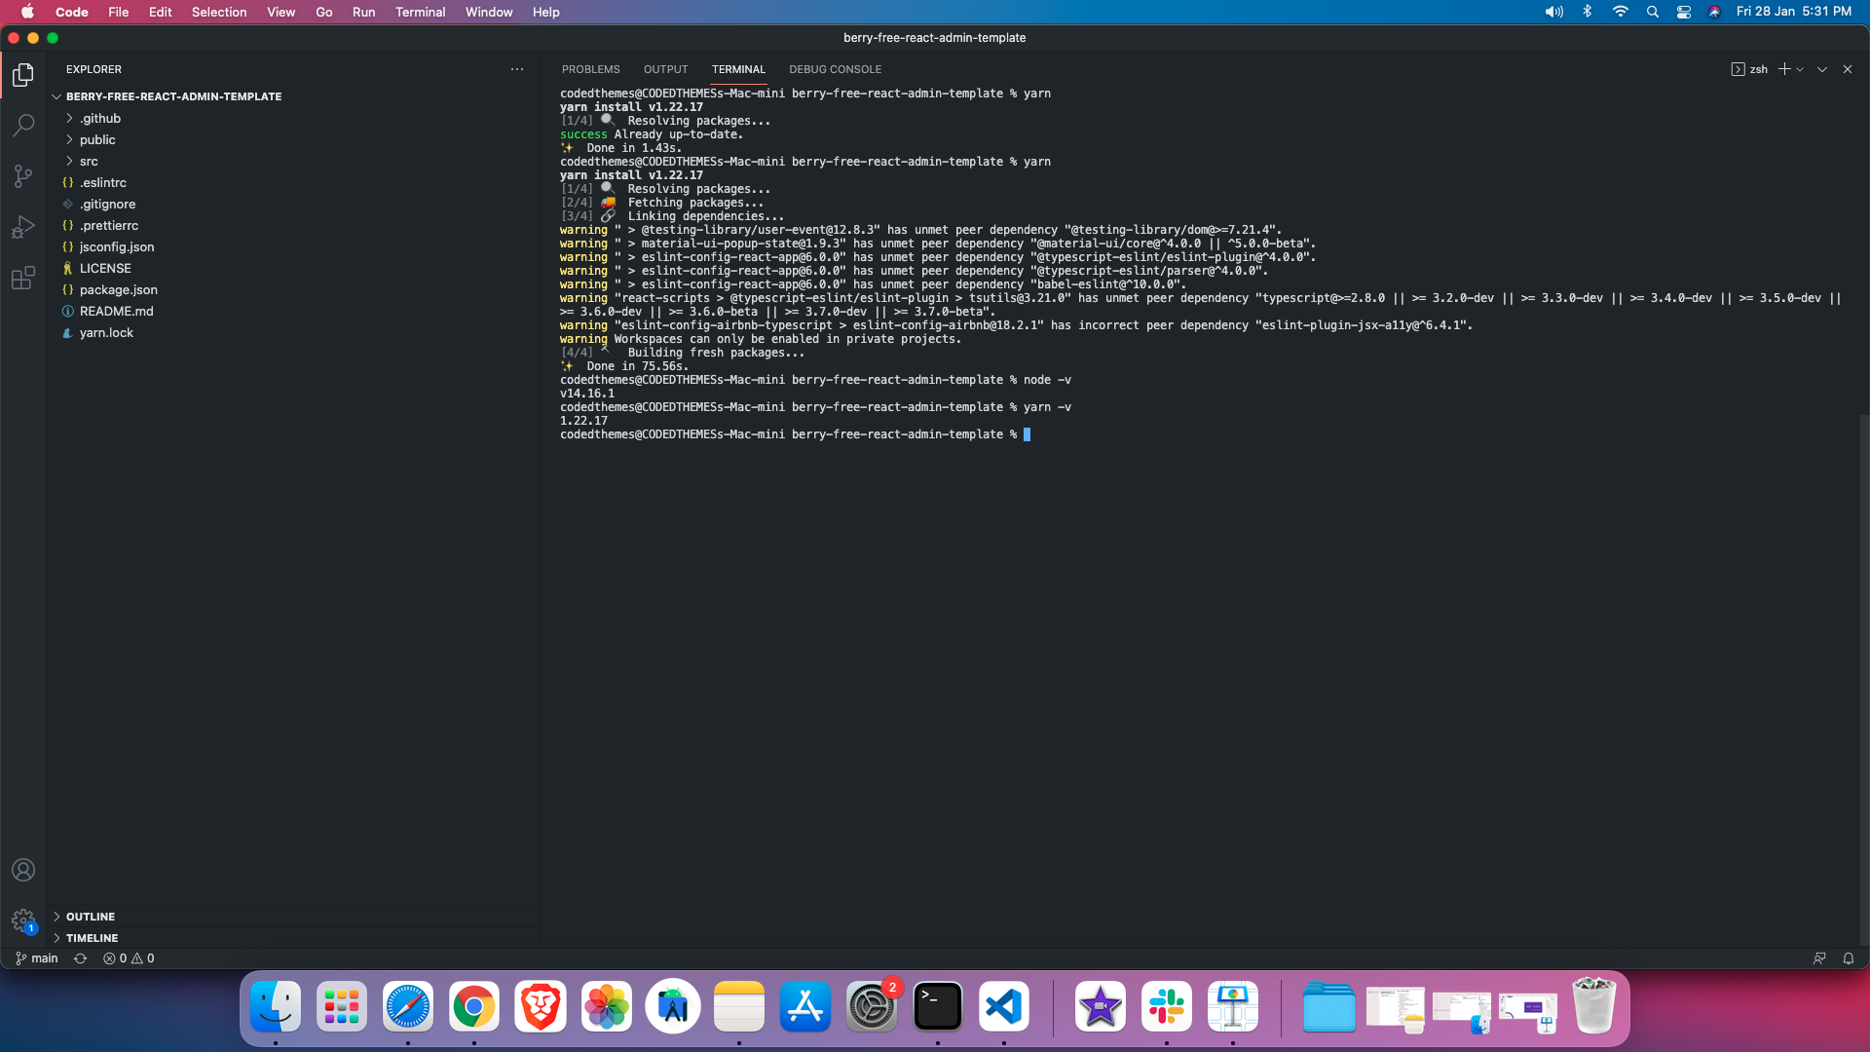Screen dimensions: 1870x1052
Task: Open the Accounts icon in activity bar
Action: pyautogui.click(x=22, y=870)
